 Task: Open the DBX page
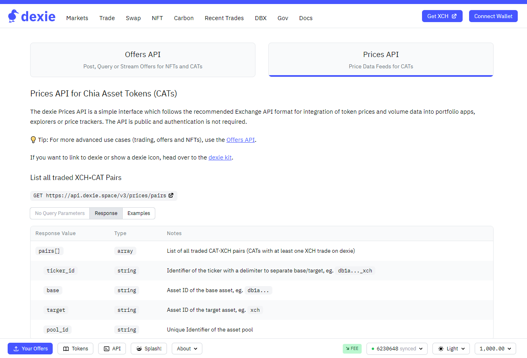coord(261,18)
